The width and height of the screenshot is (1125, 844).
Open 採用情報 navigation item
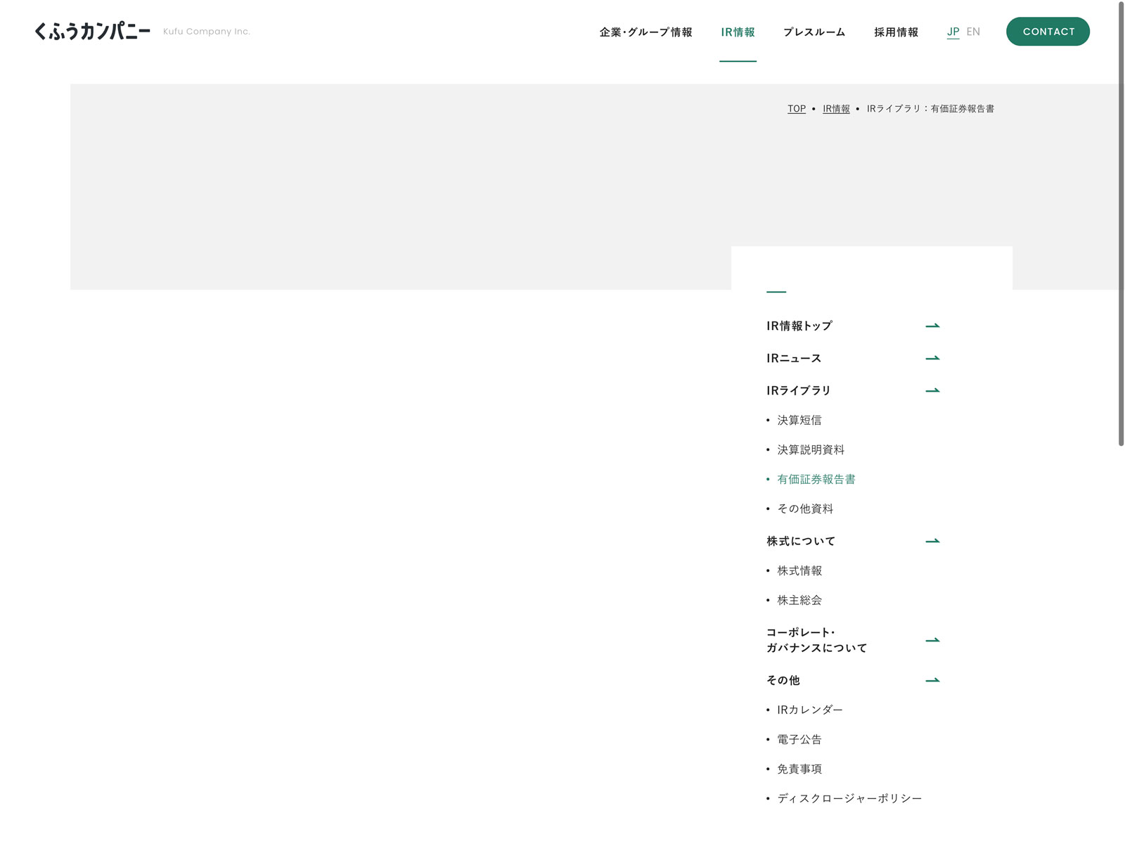[x=896, y=32]
